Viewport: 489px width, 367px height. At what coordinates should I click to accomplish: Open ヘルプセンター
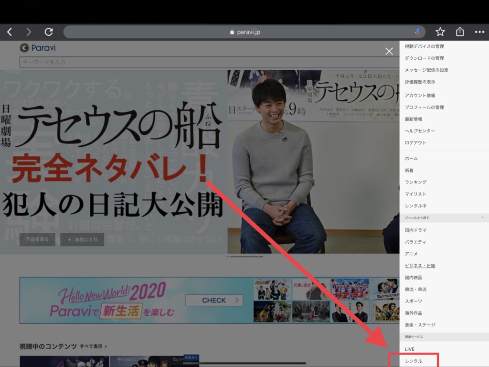420,131
